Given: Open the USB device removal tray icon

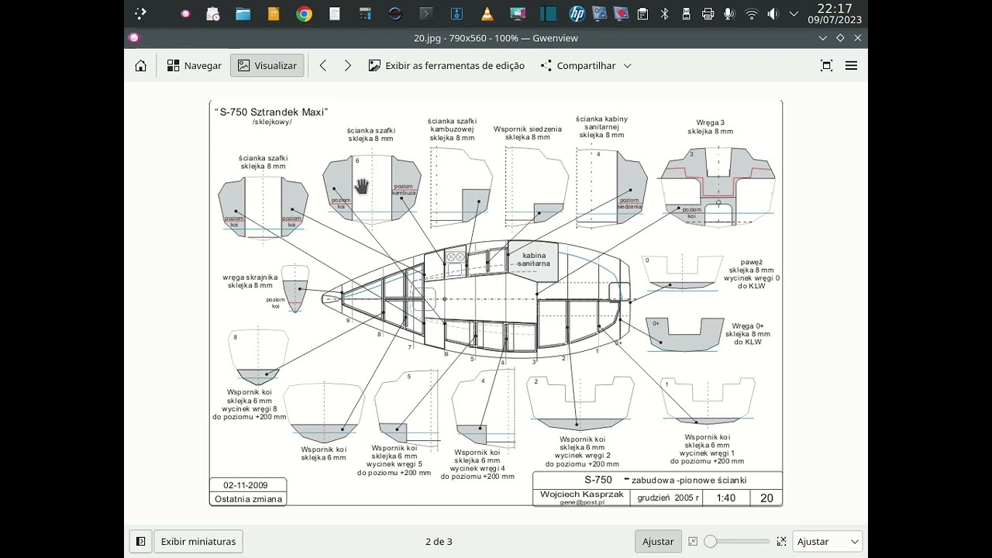Looking at the screenshot, I should (x=686, y=14).
